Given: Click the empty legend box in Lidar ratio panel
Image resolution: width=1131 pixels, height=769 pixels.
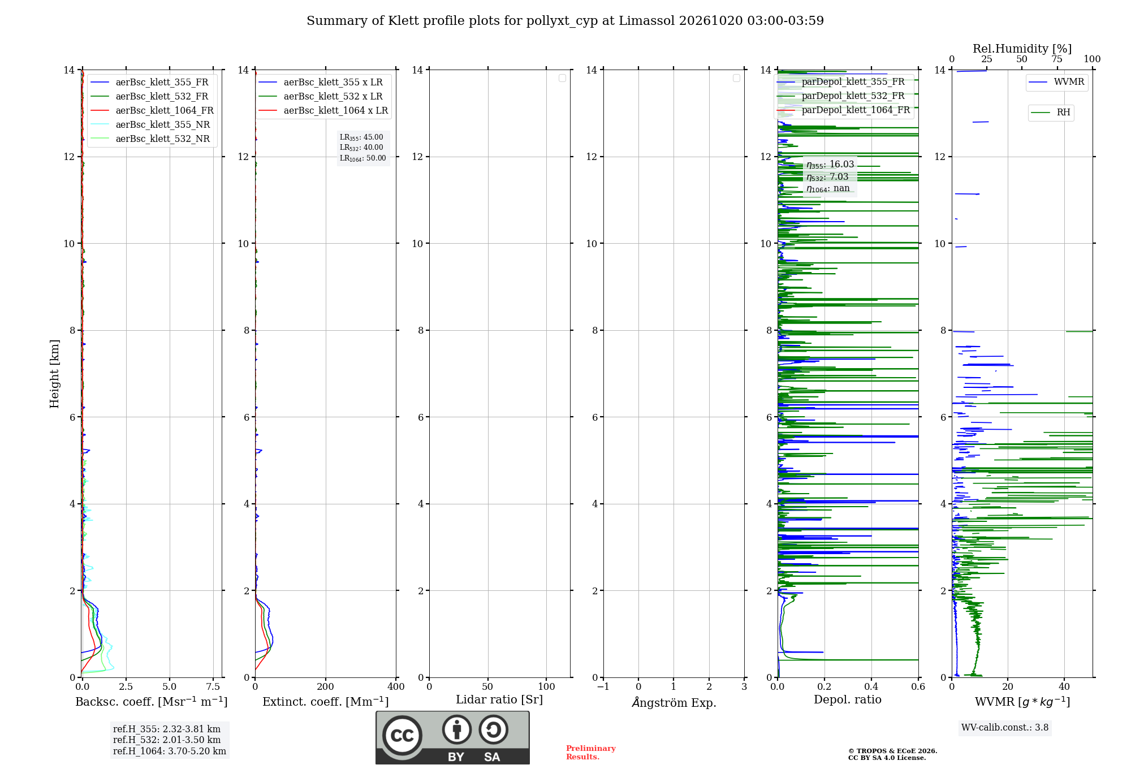Looking at the screenshot, I should coord(562,78).
